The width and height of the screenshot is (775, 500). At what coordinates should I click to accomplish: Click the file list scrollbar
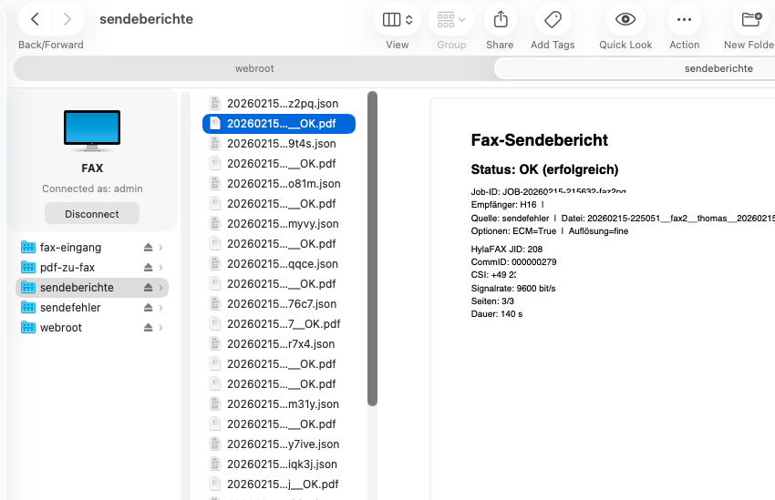pos(372,246)
